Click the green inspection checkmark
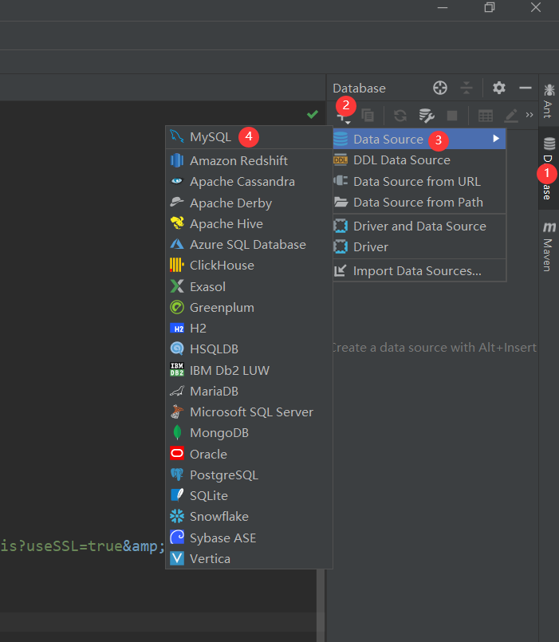Image resolution: width=559 pixels, height=642 pixels. click(313, 114)
